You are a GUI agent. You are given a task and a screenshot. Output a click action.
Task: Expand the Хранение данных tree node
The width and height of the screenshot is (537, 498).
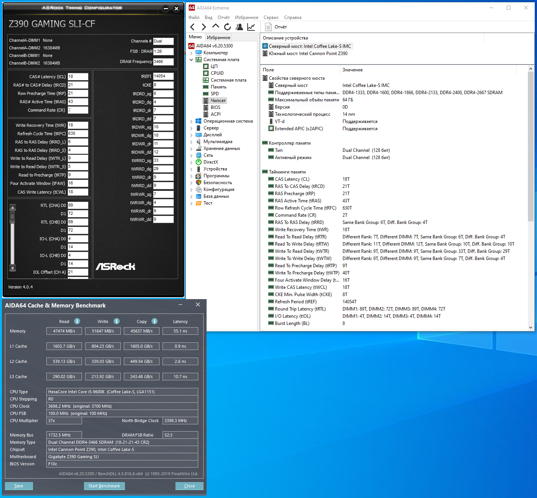coord(191,148)
